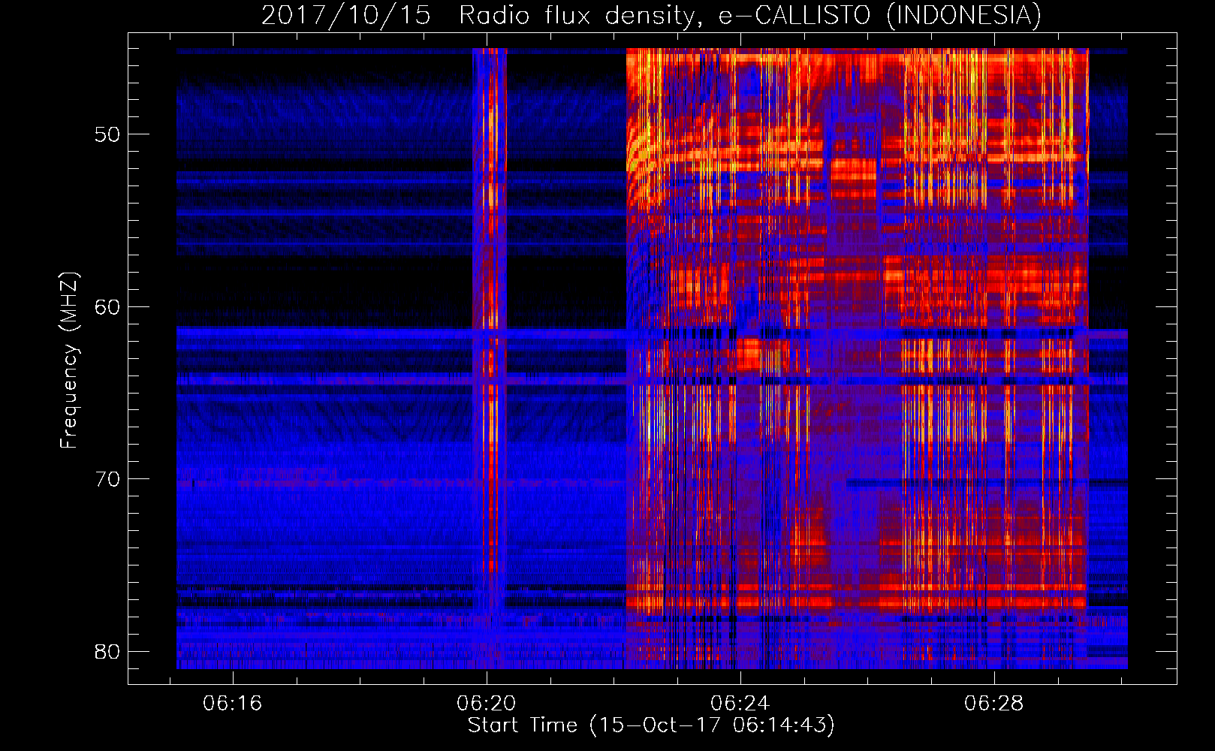The image size is (1215, 751).
Task: Click the plot title mentioning e-CALLISTO (INDONESIA)
Action: [x=651, y=15]
